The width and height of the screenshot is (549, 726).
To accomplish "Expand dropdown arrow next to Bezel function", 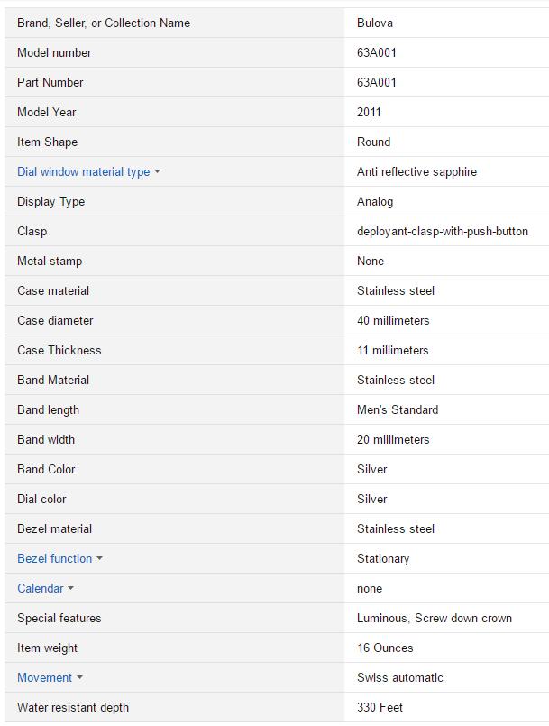I will (99, 559).
